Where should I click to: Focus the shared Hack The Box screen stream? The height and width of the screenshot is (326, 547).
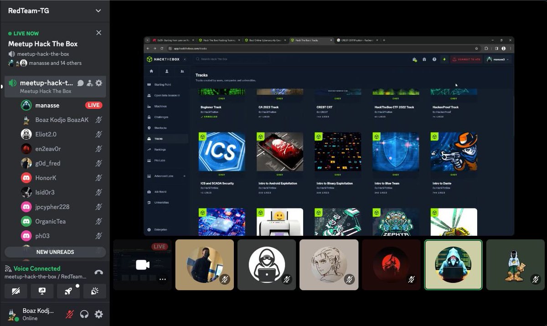click(329, 136)
